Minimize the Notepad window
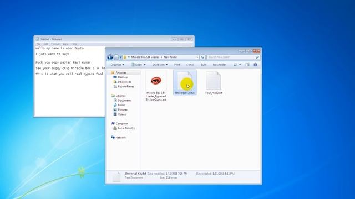 [x=174, y=39]
